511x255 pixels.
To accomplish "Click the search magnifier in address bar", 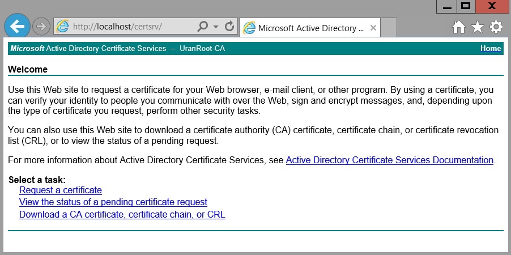I will (202, 27).
